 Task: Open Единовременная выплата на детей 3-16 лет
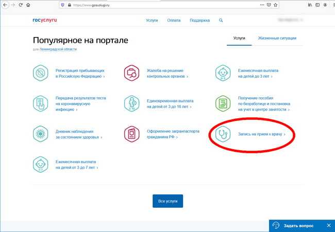[x=170, y=103]
